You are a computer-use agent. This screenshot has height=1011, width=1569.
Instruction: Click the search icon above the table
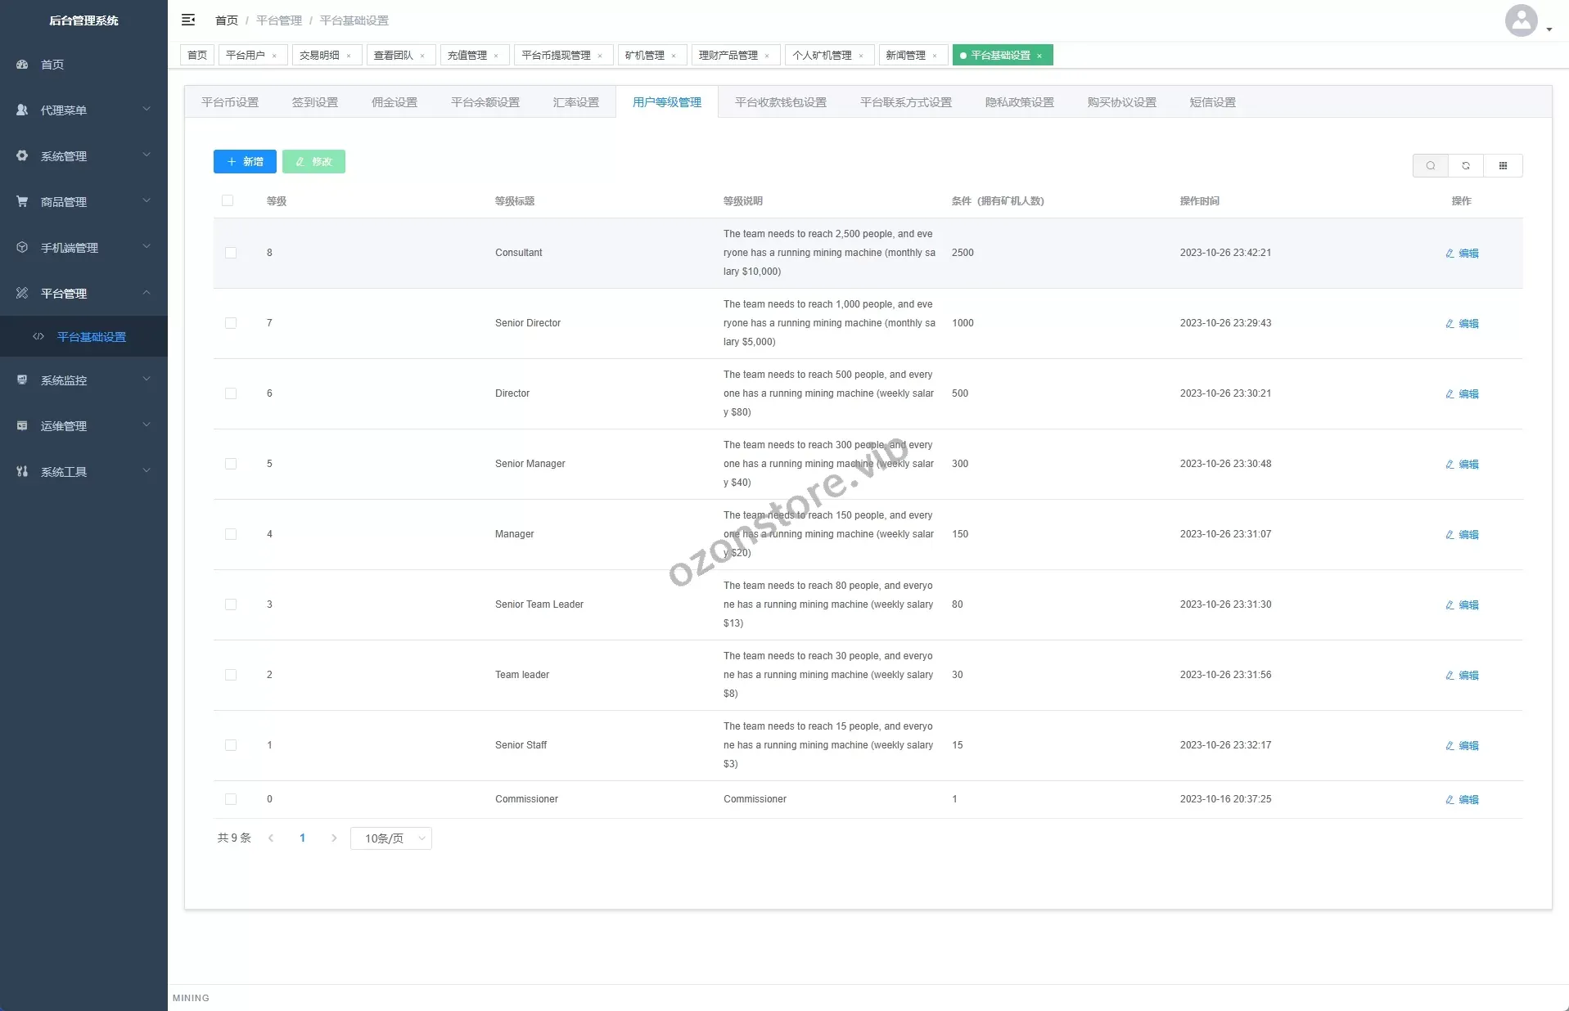coord(1430,165)
